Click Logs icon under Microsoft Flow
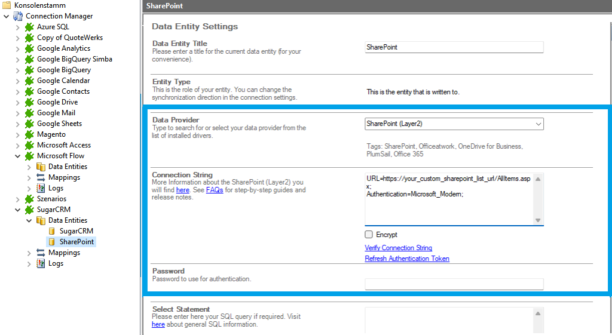The width and height of the screenshot is (612, 335). coord(41,188)
